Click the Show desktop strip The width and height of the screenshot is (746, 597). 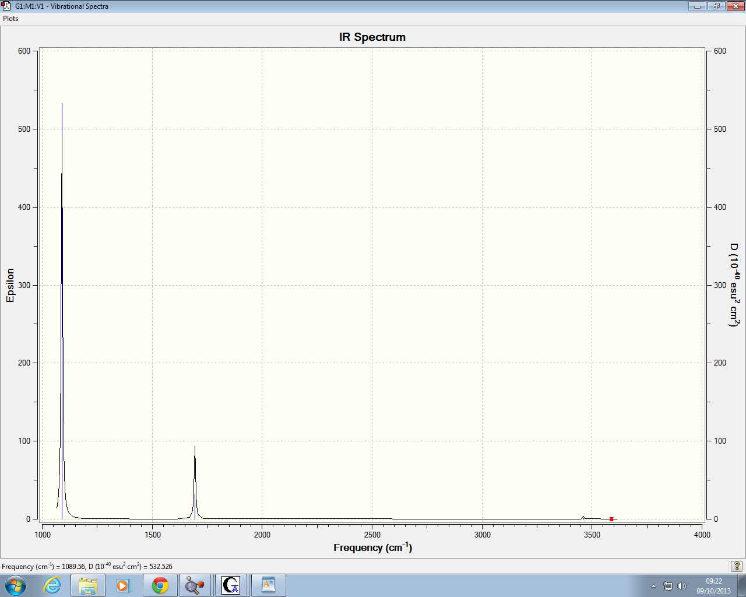point(742,585)
